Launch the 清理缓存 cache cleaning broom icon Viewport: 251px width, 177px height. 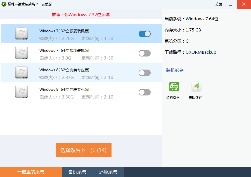[196, 87]
